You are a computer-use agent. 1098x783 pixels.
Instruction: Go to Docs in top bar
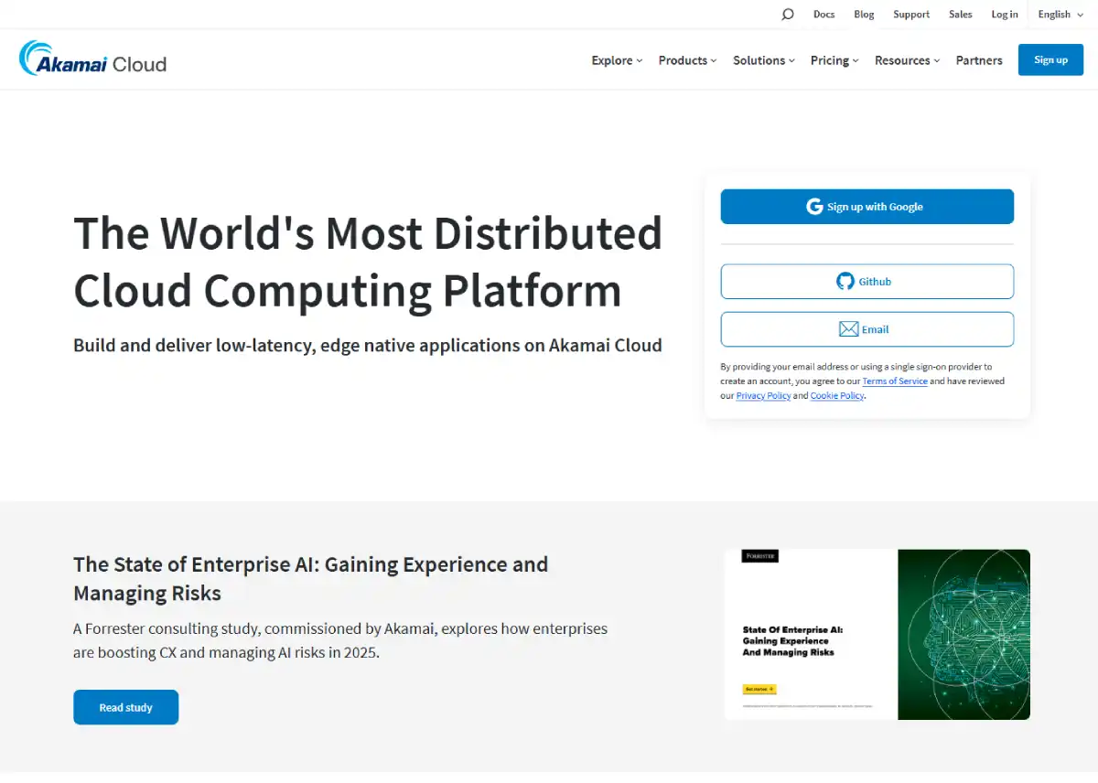point(823,14)
